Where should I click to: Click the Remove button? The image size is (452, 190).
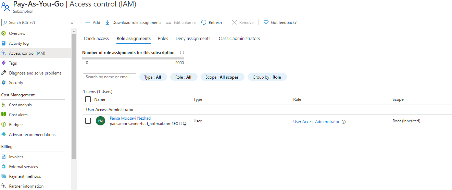[243, 23]
